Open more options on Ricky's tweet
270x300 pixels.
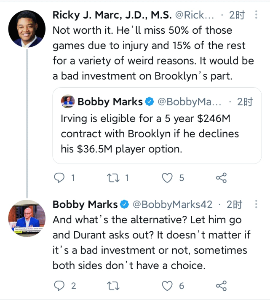[x=257, y=15]
